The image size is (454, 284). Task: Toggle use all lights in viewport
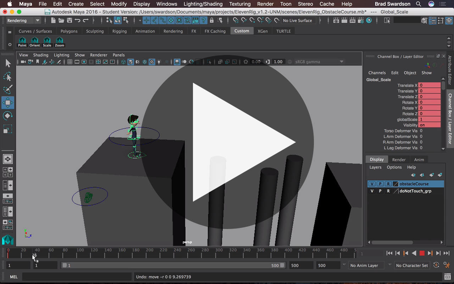point(159,62)
